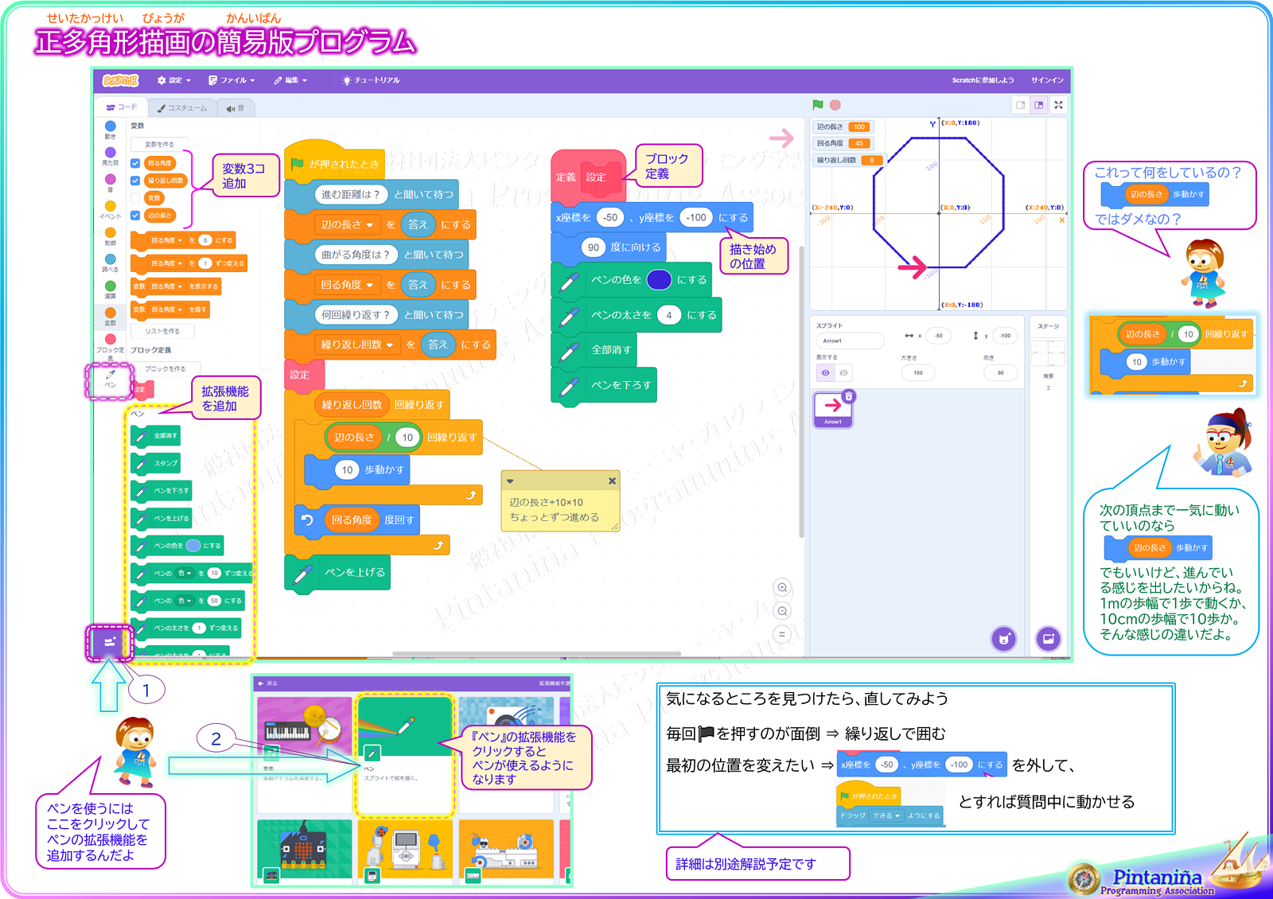Open the choose a sprite button
The width and height of the screenshot is (1273, 899).
1004,639
